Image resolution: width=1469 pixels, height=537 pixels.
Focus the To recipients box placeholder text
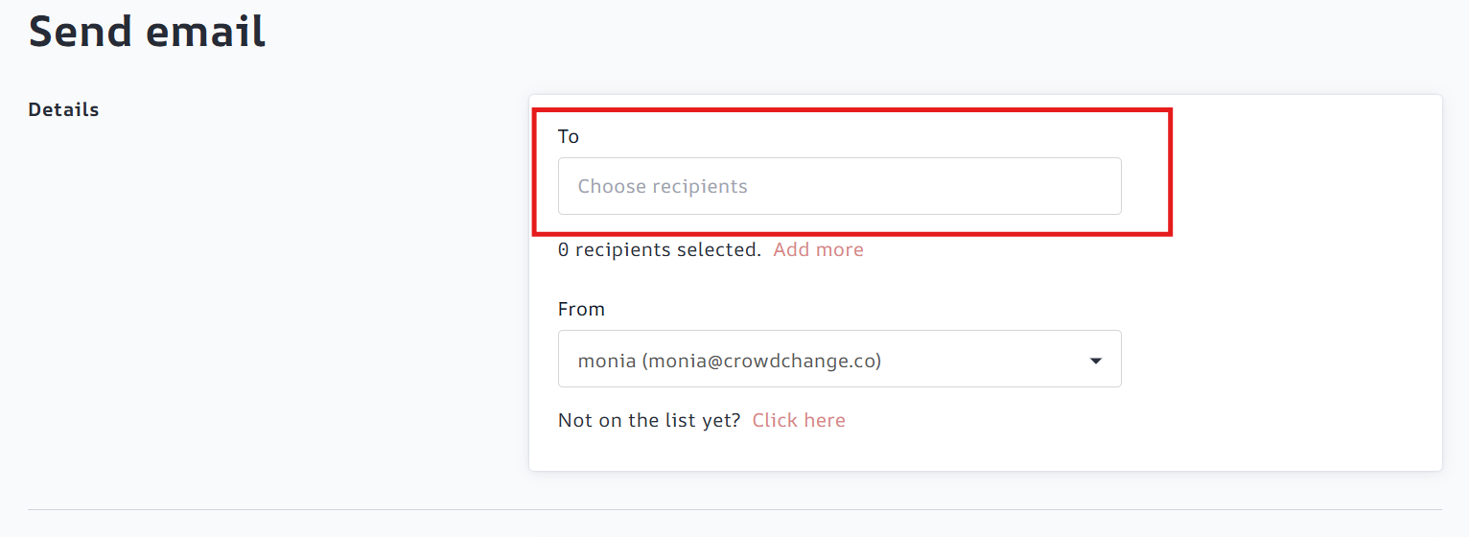point(663,186)
